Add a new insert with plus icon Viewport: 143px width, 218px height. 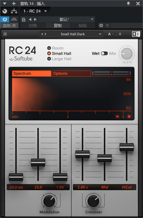point(14,4)
